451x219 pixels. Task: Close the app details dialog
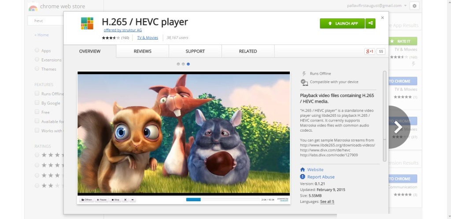click(x=383, y=18)
